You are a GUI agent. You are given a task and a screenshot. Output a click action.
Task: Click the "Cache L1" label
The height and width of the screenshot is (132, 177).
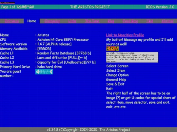[x=7, y=53]
